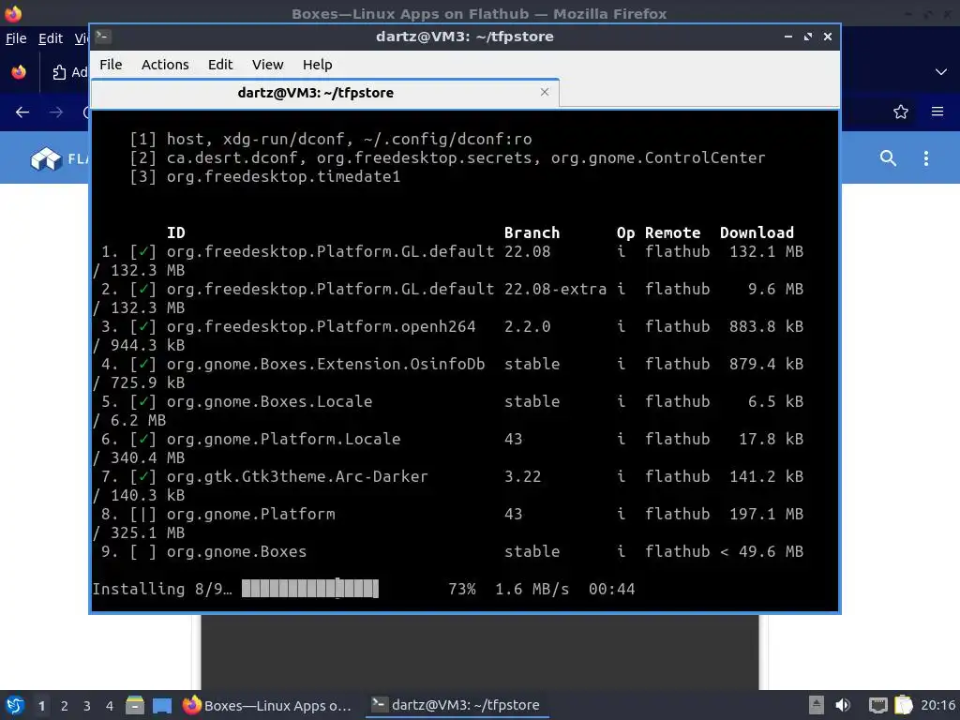Click the installation progress bar in the terminal
The width and height of the screenshot is (960, 720).
coord(309,589)
